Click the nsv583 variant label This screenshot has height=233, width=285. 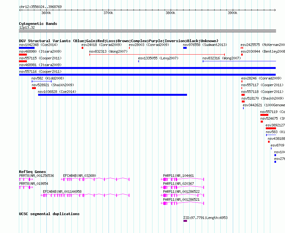click(x=275, y=132)
